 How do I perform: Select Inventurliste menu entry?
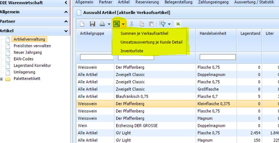132,51
